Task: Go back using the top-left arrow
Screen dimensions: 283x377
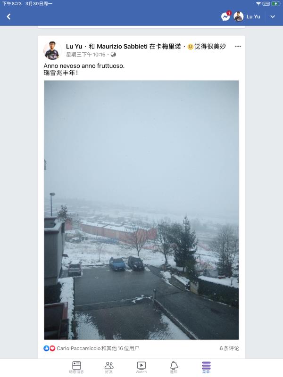Action: tap(8, 16)
